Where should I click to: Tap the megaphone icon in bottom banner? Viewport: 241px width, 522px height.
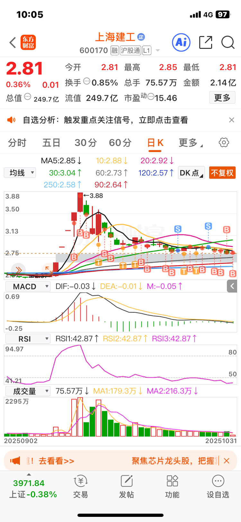point(15,461)
